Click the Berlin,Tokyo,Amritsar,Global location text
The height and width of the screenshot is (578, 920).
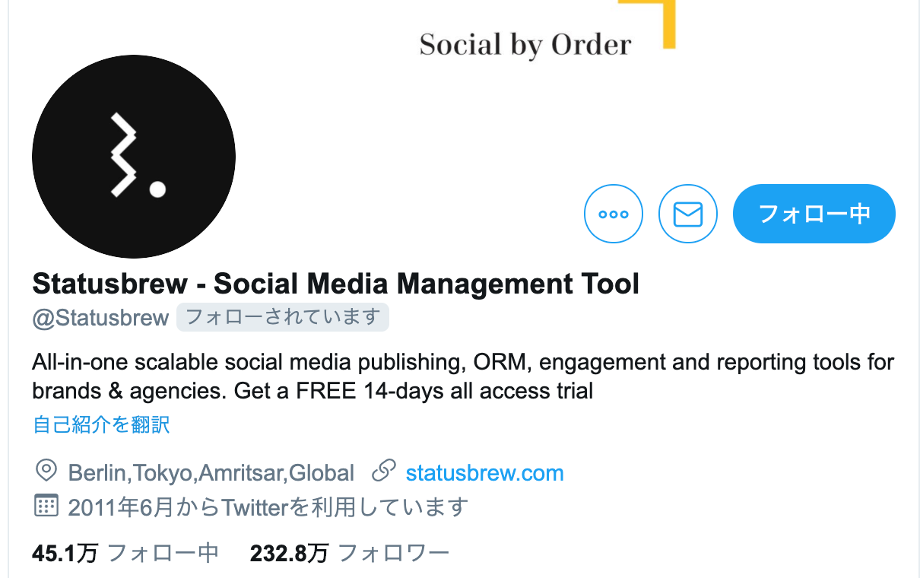point(211,473)
